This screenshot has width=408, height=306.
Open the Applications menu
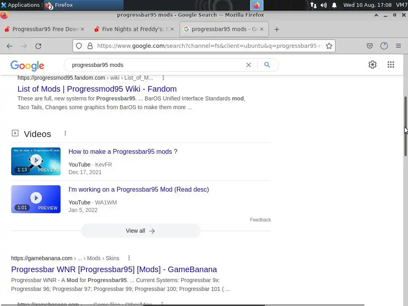tap(22, 5)
